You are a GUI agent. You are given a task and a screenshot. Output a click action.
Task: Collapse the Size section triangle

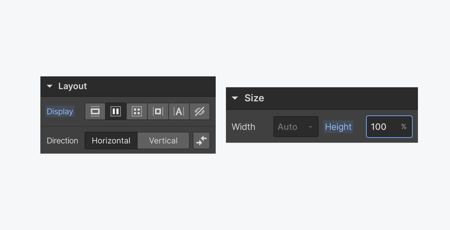(235, 98)
